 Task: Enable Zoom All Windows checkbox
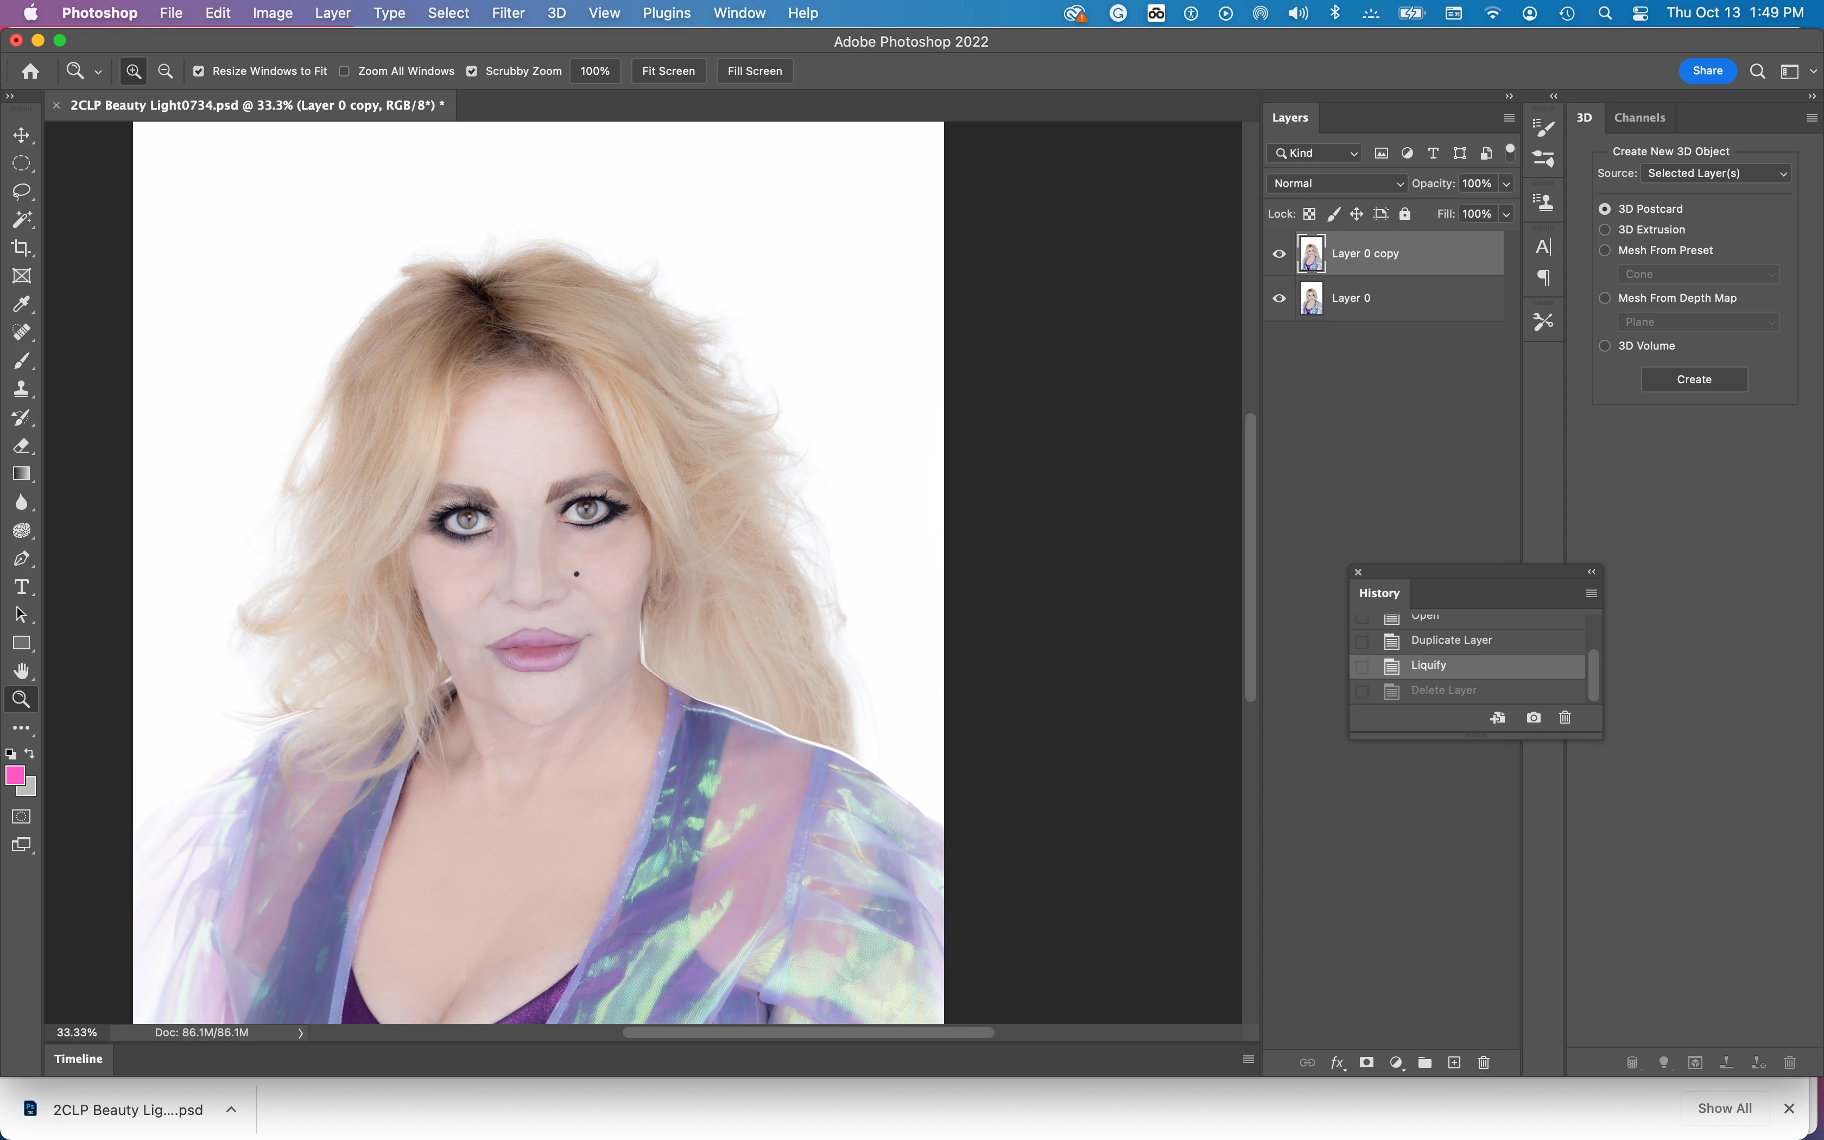coord(345,71)
